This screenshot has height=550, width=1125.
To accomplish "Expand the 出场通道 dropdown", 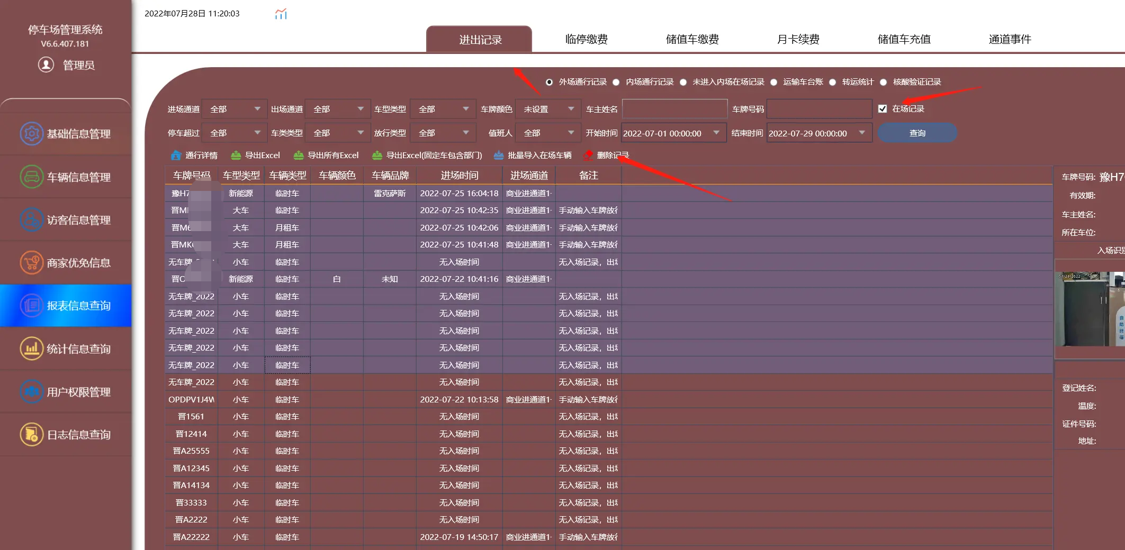I will tap(338, 109).
